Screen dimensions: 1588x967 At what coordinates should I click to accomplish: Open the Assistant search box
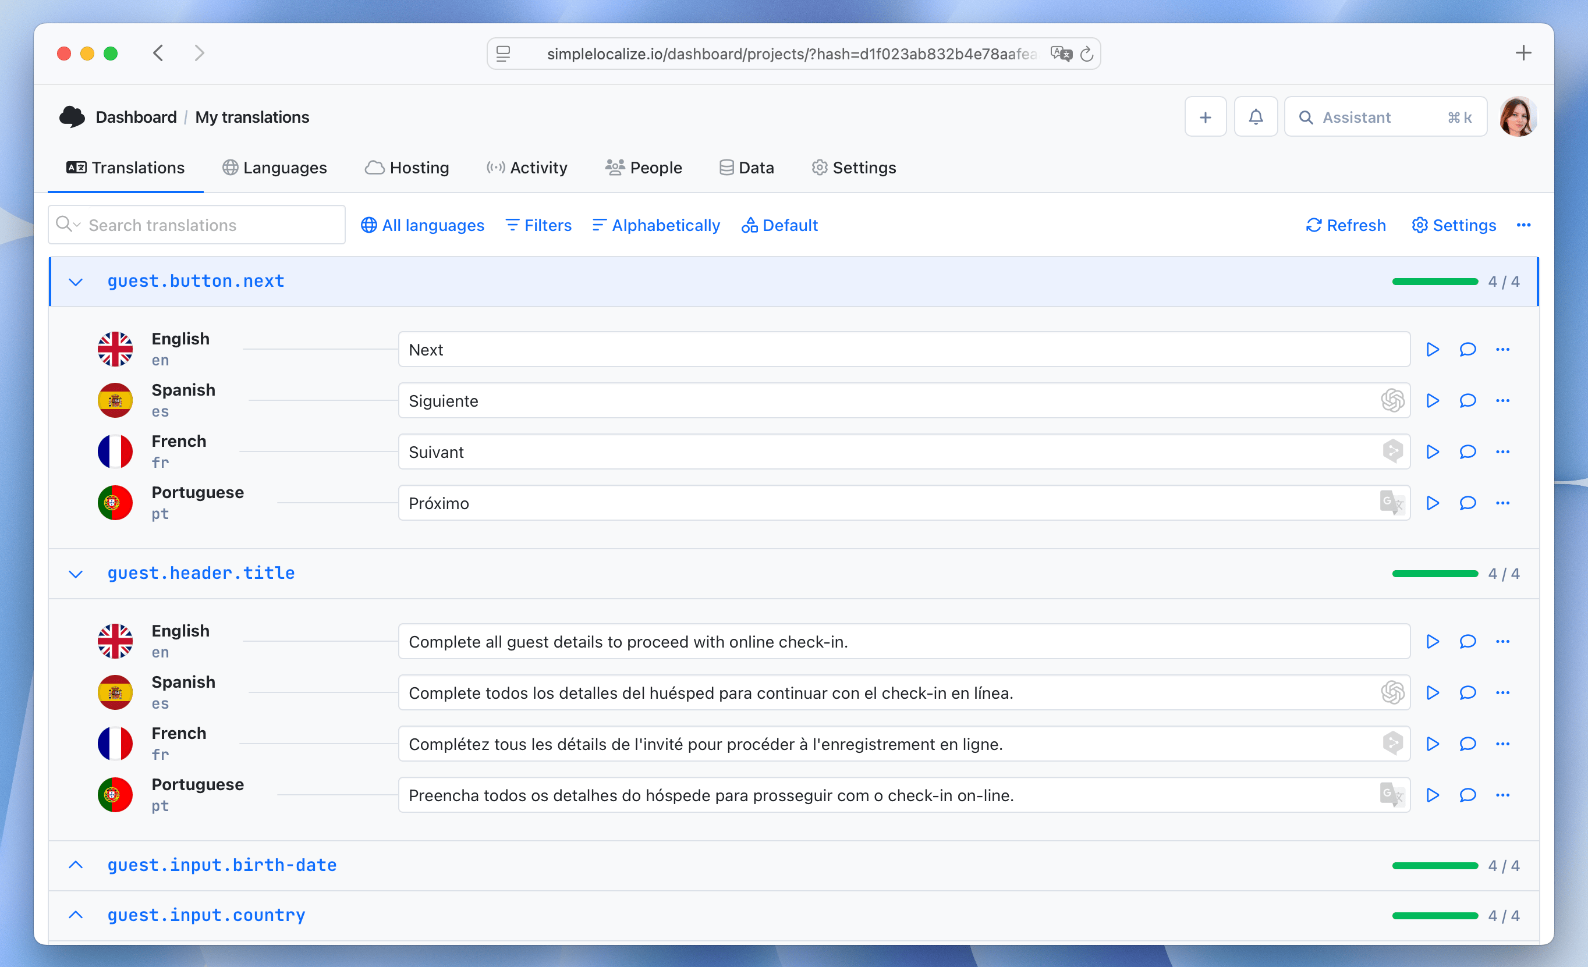[1385, 116]
